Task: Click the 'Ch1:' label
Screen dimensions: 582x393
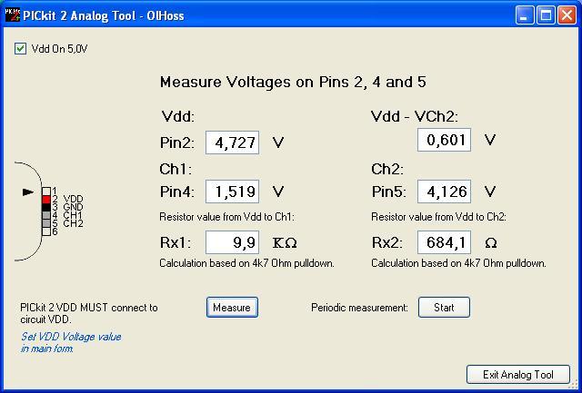Action: point(176,170)
